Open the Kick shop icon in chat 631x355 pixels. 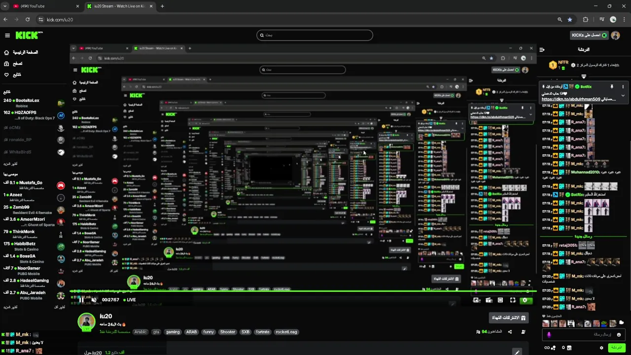(569, 348)
